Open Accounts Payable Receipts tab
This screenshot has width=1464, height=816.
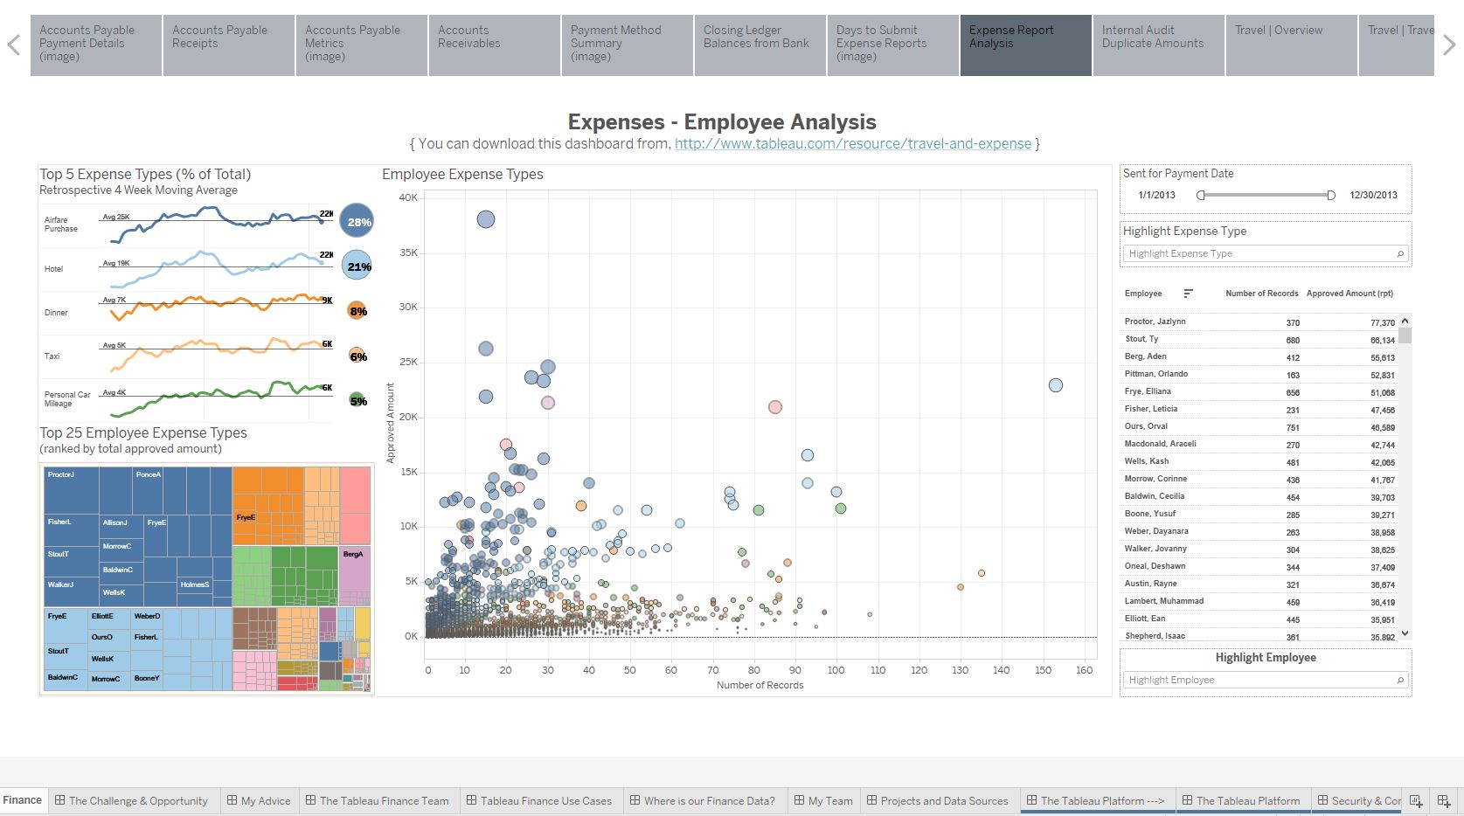click(229, 45)
